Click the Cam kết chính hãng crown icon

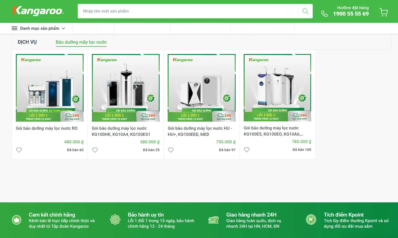tap(17, 220)
